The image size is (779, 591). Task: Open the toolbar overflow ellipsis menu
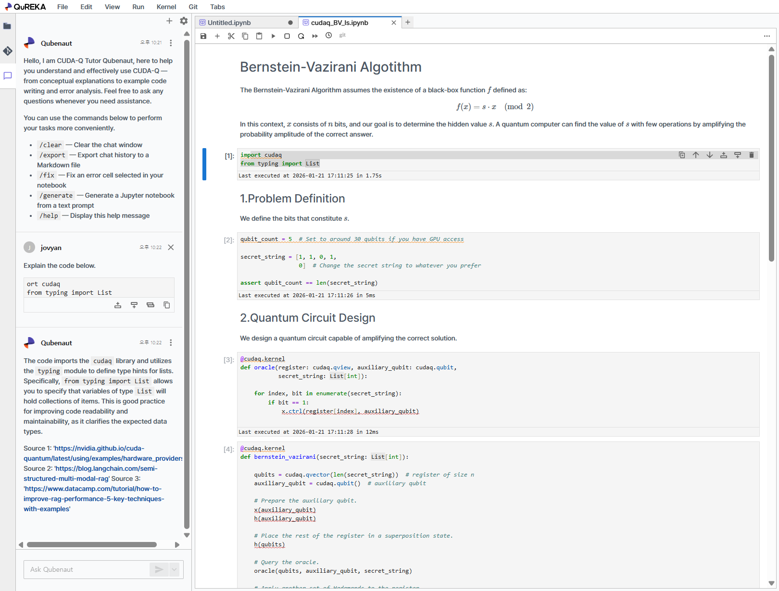coord(766,36)
